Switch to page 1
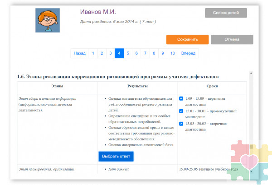Image resolution: width=272 pixels, height=185 pixels. coord(93,53)
